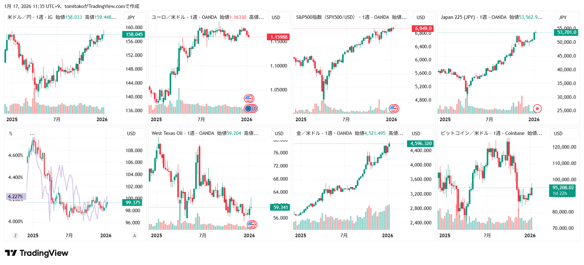Click the EU flag event icon on the Euro/USD chart
584x265 pixels.
(x=248, y=109)
